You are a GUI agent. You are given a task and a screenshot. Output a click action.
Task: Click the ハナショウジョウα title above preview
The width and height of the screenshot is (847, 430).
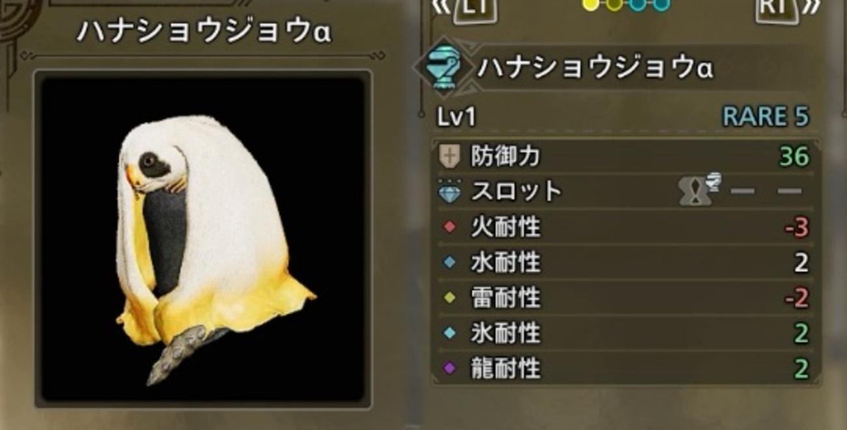pyautogui.click(x=203, y=33)
